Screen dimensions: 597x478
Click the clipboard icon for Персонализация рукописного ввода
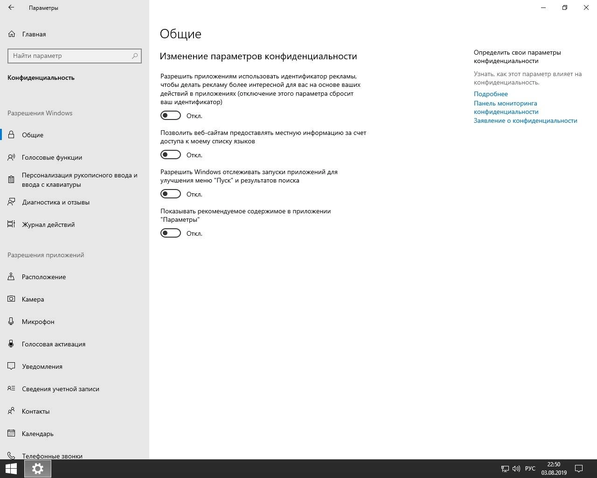tap(11, 180)
